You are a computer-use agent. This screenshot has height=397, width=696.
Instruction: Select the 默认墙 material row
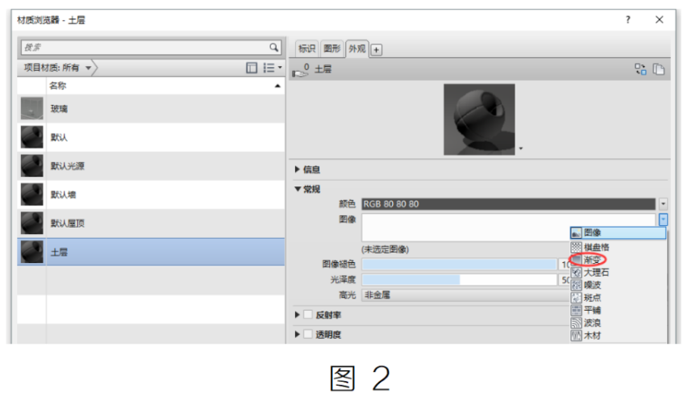(151, 194)
